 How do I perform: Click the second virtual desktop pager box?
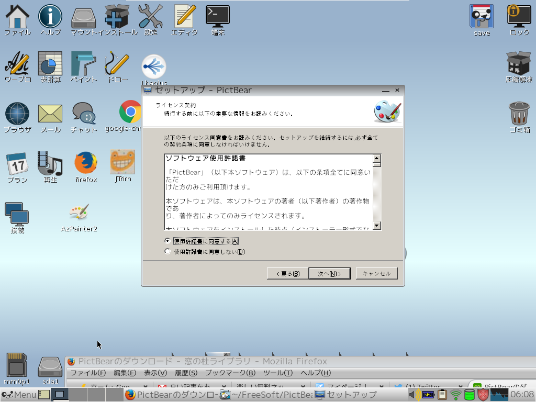pos(78,395)
